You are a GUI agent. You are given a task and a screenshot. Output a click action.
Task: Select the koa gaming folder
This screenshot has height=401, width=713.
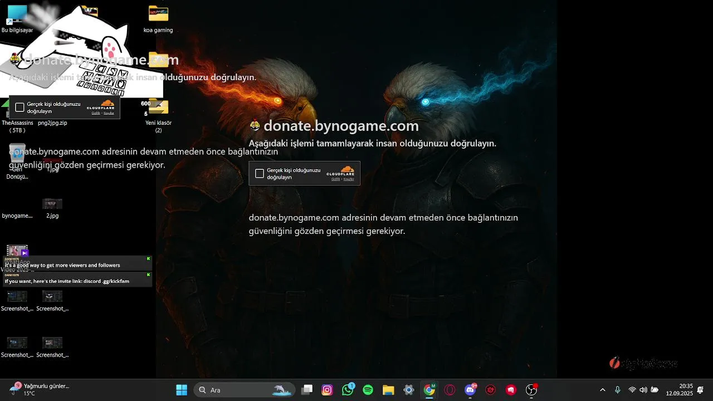click(158, 19)
